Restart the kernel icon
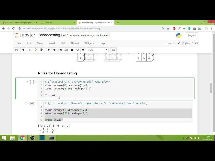The image size is (215, 161). tap(78, 50)
